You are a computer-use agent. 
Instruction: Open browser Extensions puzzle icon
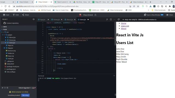coord(170,6)
